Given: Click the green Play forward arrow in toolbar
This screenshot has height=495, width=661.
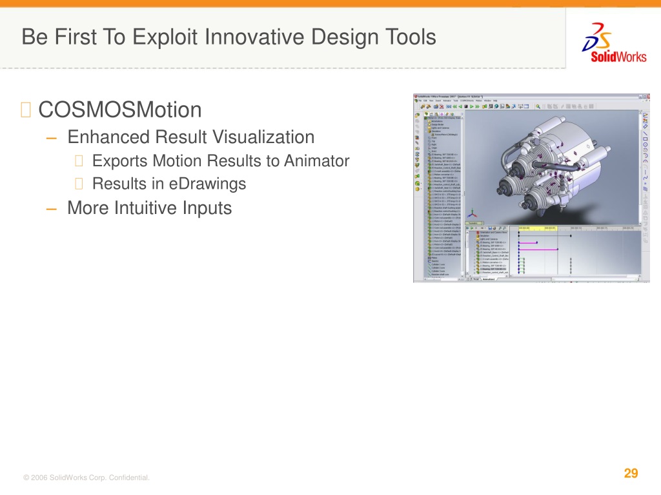Looking at the screenshot, I should (472, 106).
